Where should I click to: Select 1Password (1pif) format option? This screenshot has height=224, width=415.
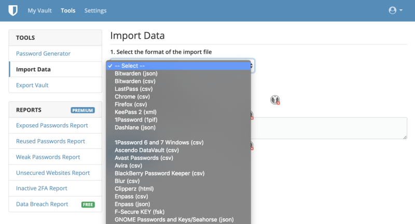135,120
